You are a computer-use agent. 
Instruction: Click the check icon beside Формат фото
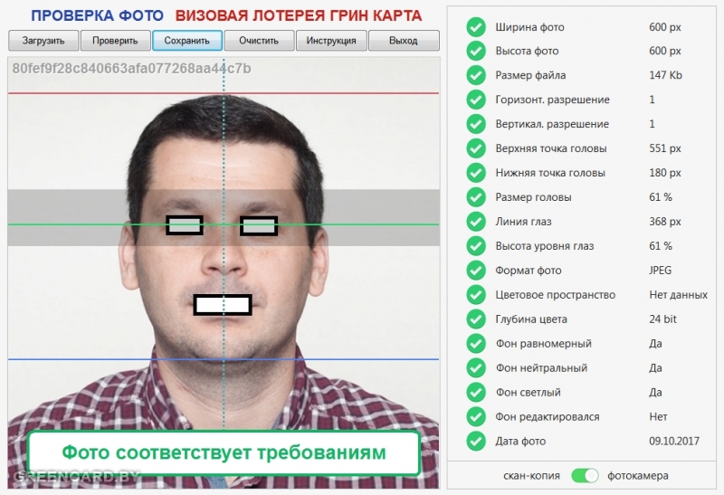[x=476, y=271]
